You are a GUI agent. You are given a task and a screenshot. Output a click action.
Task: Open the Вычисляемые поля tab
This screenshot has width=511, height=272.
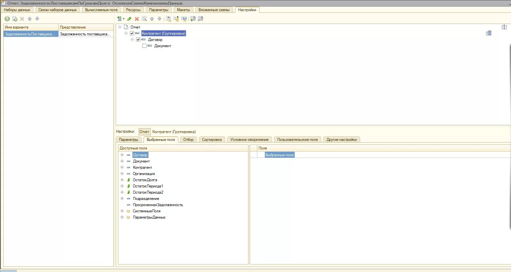101,10
